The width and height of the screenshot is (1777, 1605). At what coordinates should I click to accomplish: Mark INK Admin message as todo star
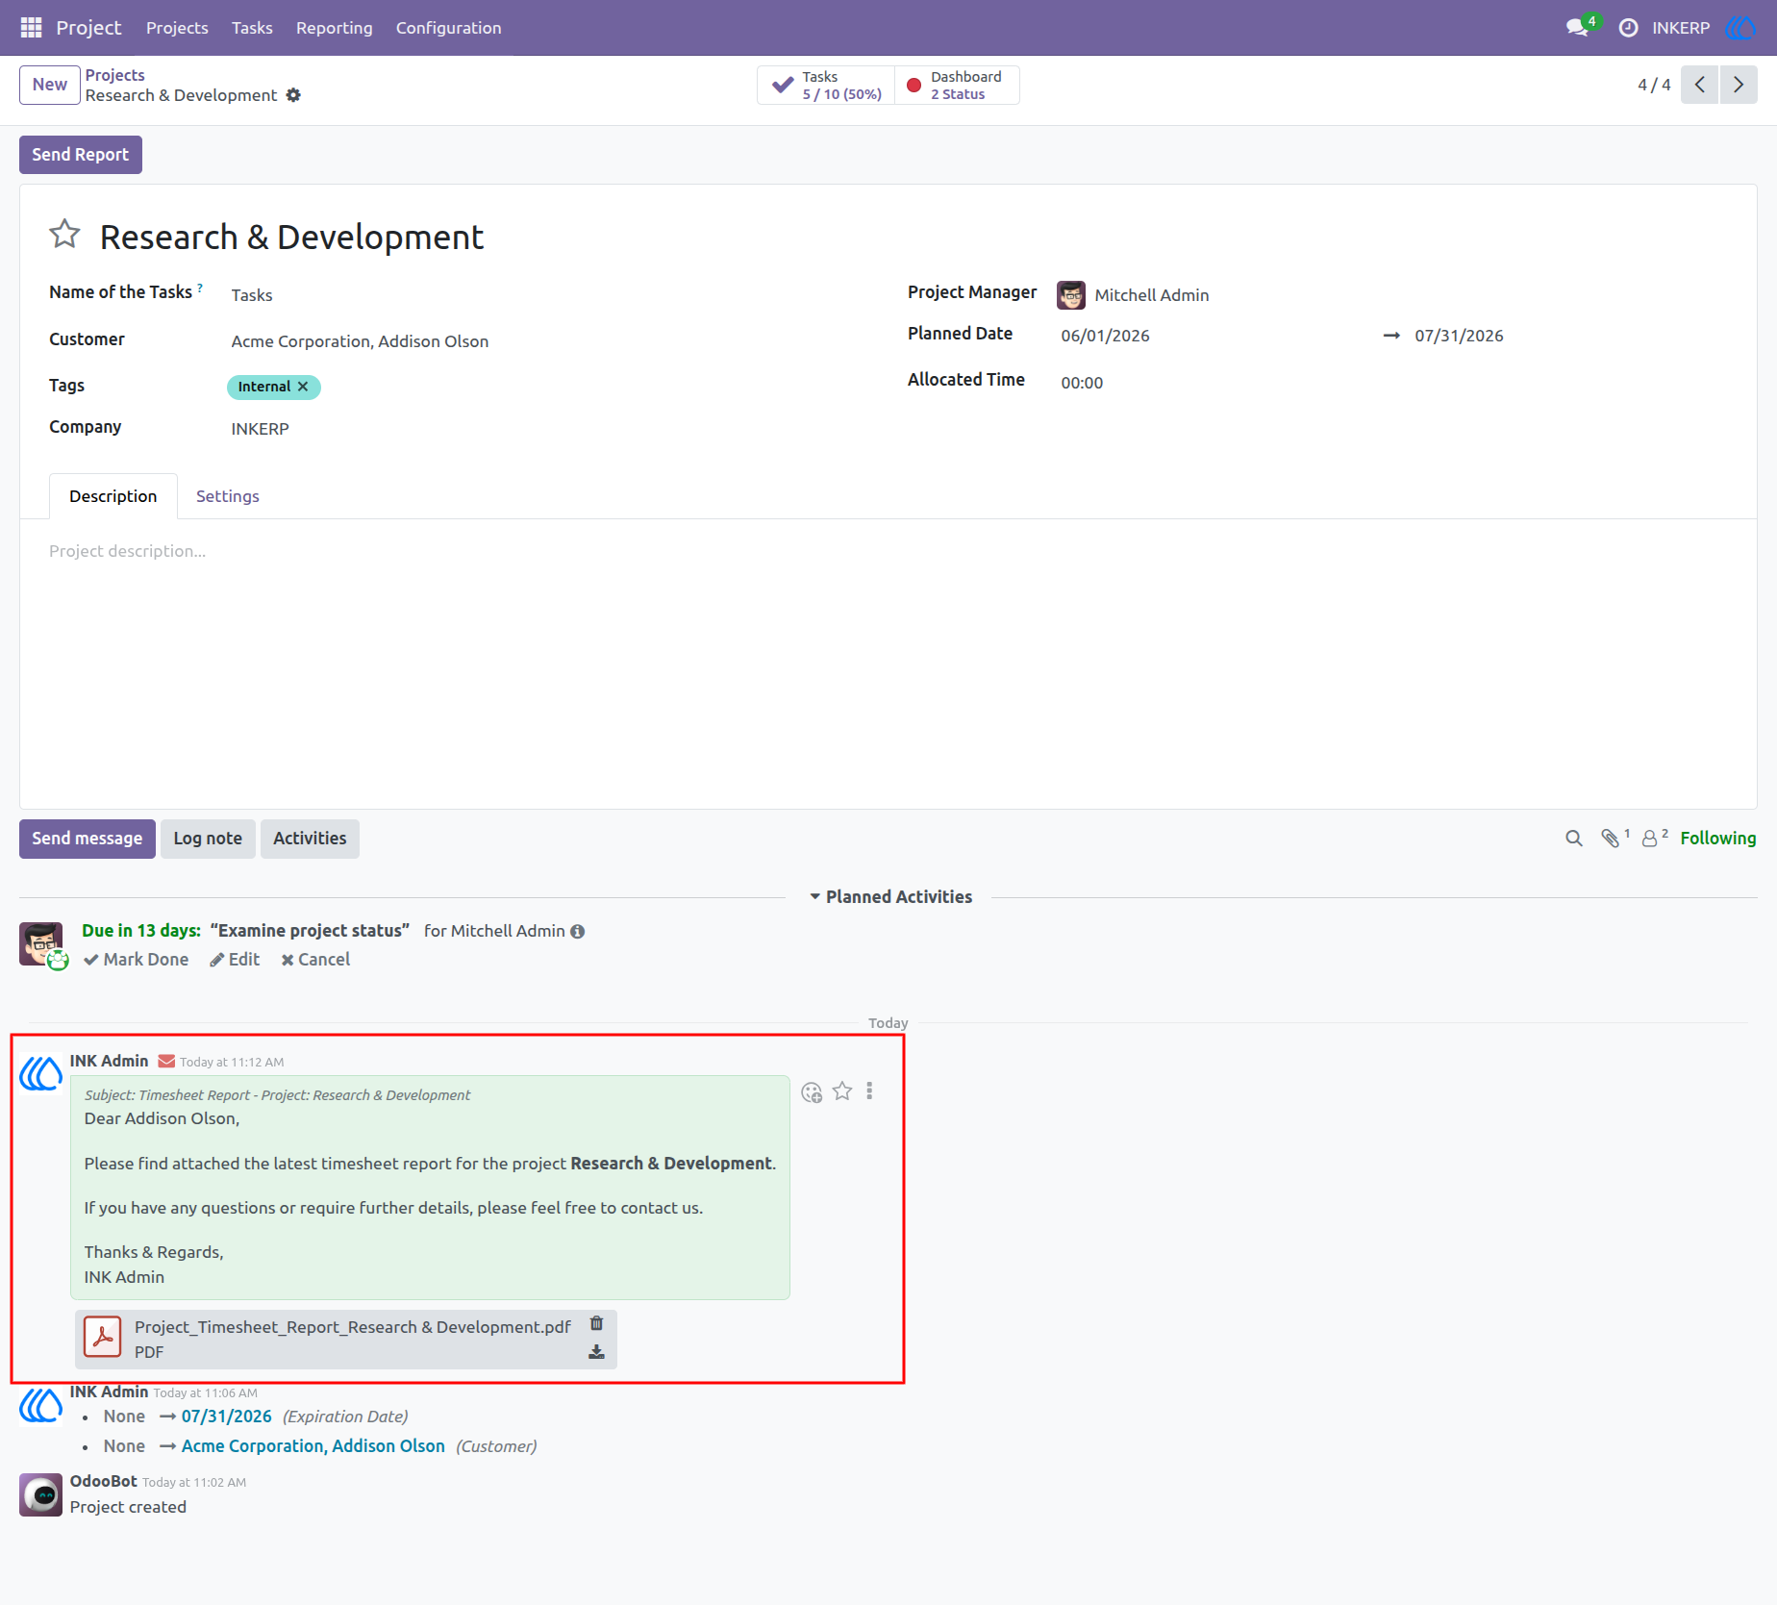point(842,1091)
